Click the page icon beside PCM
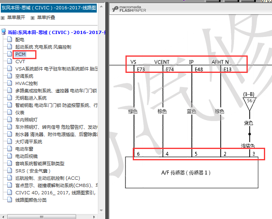Screen dimensions: 272x219 (x=10, y=54)
